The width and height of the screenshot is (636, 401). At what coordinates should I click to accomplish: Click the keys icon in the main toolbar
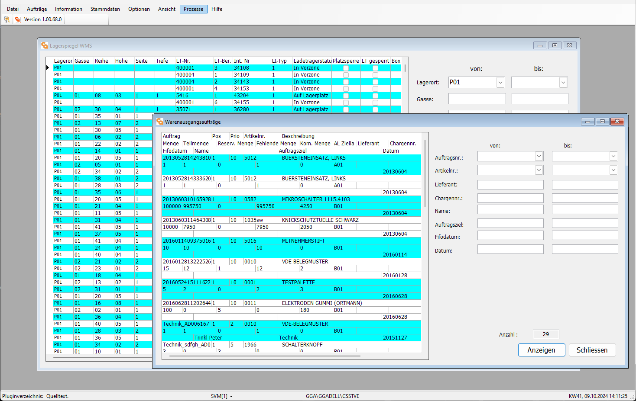pos(6,19)
